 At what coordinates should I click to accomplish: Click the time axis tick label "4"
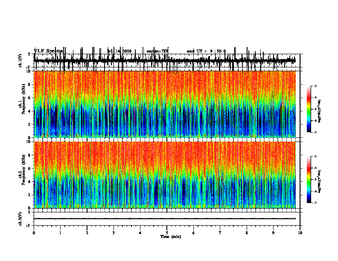(x=140, y=233)
